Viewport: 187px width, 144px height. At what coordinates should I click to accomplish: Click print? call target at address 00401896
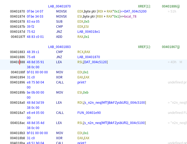82,82
